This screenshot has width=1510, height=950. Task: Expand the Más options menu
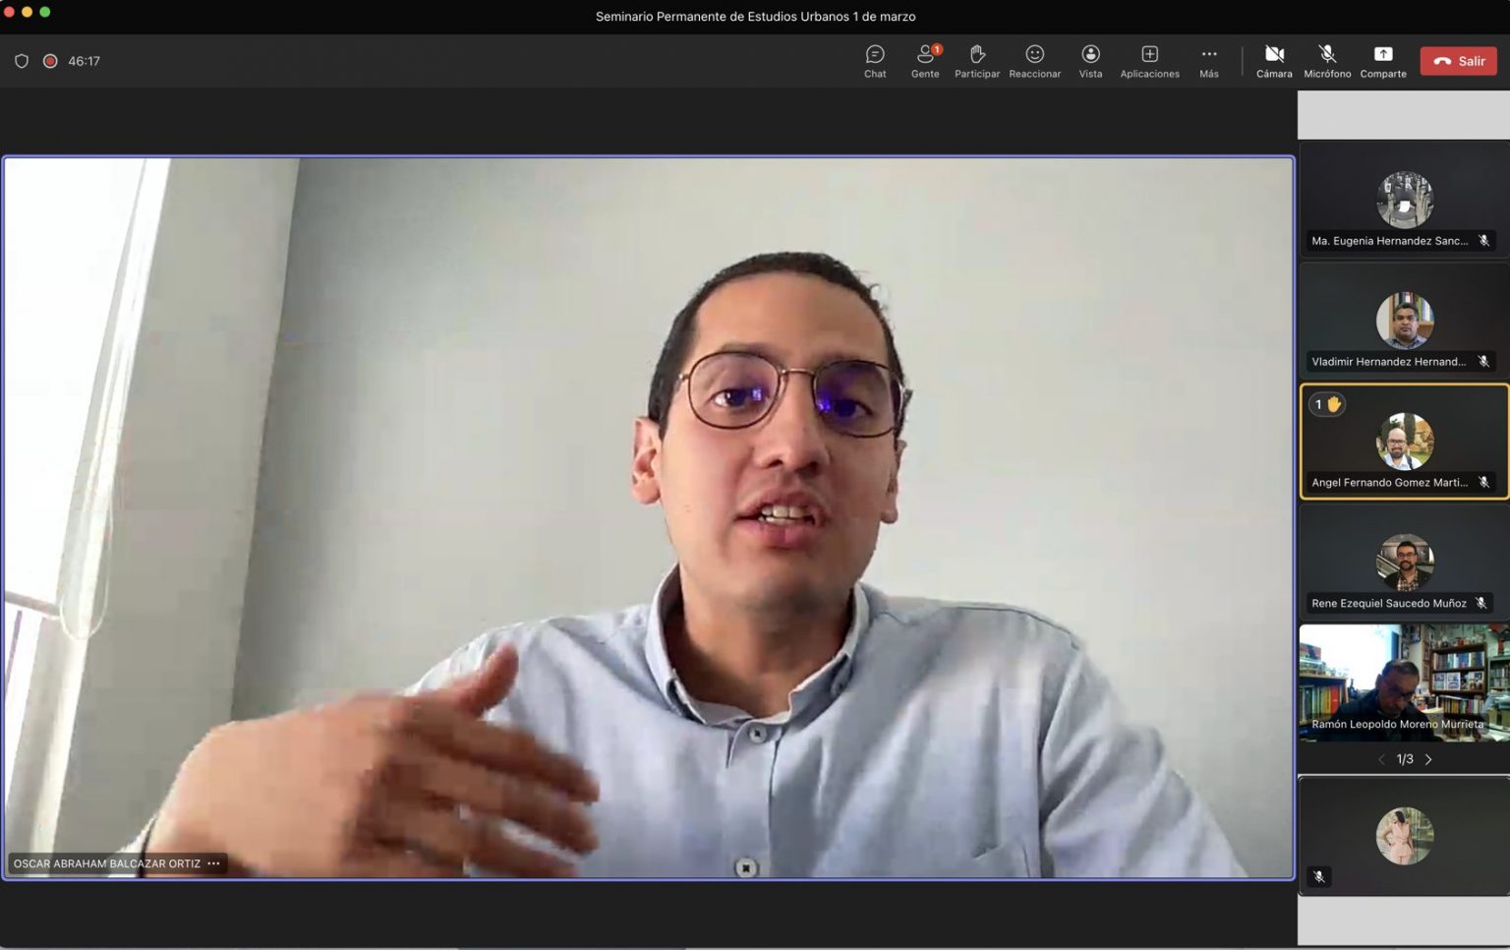point(1209,61)
